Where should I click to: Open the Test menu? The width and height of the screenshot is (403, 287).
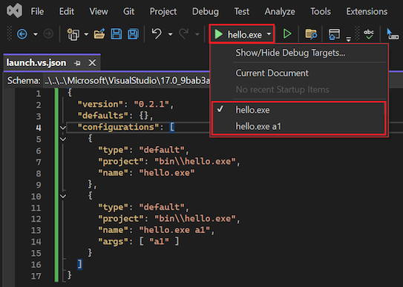pyautogui.click(x=242, y=11)
